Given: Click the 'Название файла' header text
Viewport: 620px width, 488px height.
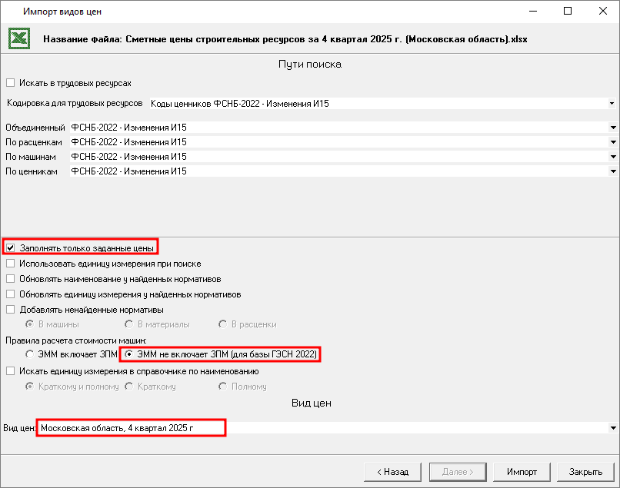Looking at the screenshot, I should point(285,39).
